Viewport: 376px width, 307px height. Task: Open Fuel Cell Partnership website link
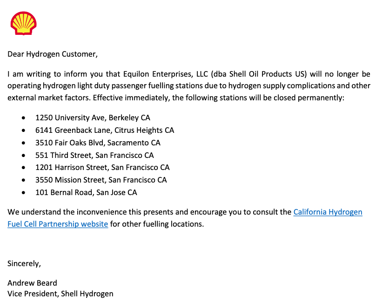click(58, 224)
